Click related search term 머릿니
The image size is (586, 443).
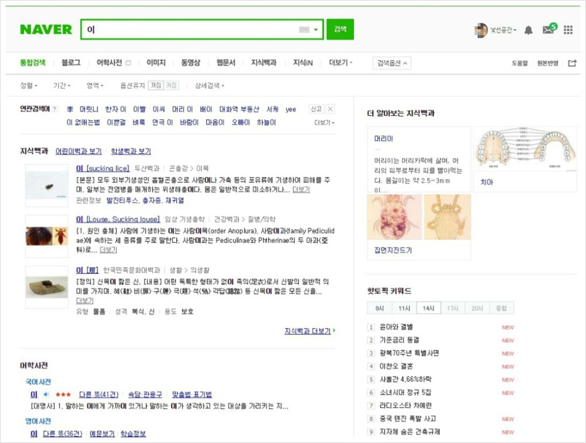pyautogui.click(x=89, y=109)
